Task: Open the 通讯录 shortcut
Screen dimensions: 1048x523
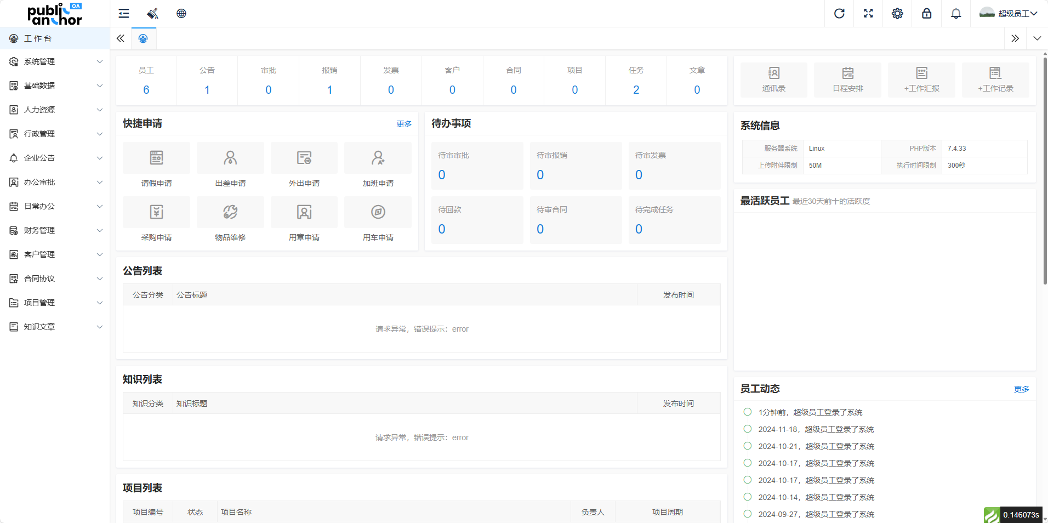Action: [x=774, y=80]
